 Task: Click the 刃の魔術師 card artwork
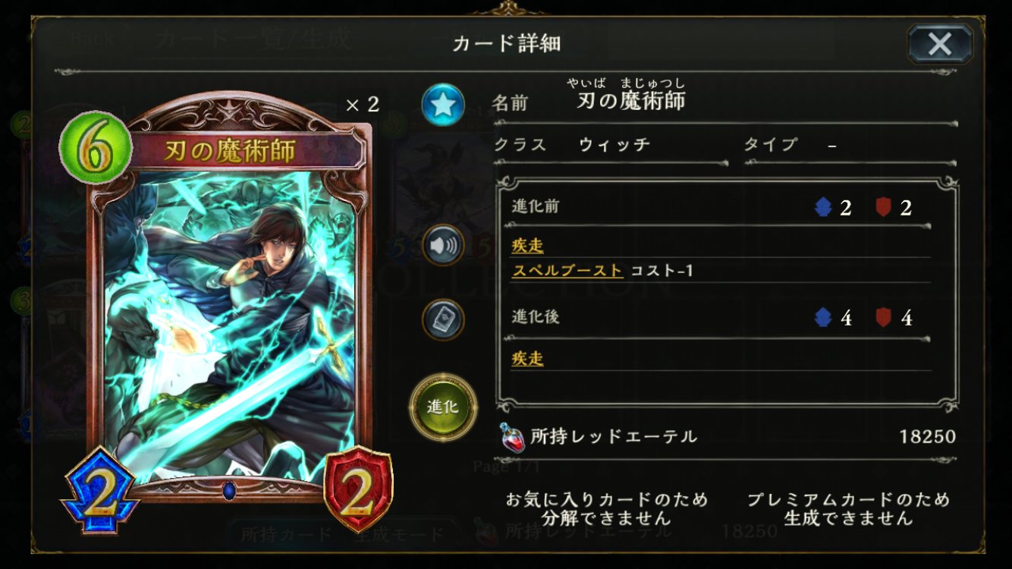tap(229, 326)
